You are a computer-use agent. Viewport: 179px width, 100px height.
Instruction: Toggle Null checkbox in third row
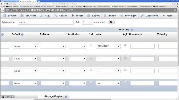pos(91,70)
